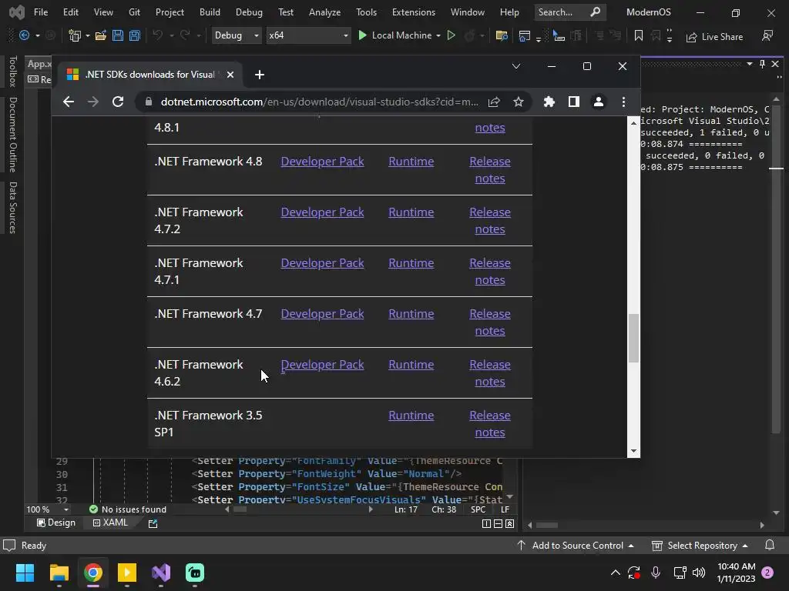The width and height of the screenshot is (789, 591).
Task: Click the Visual Studio taskbar icon
Action: (x=161, y=573)
